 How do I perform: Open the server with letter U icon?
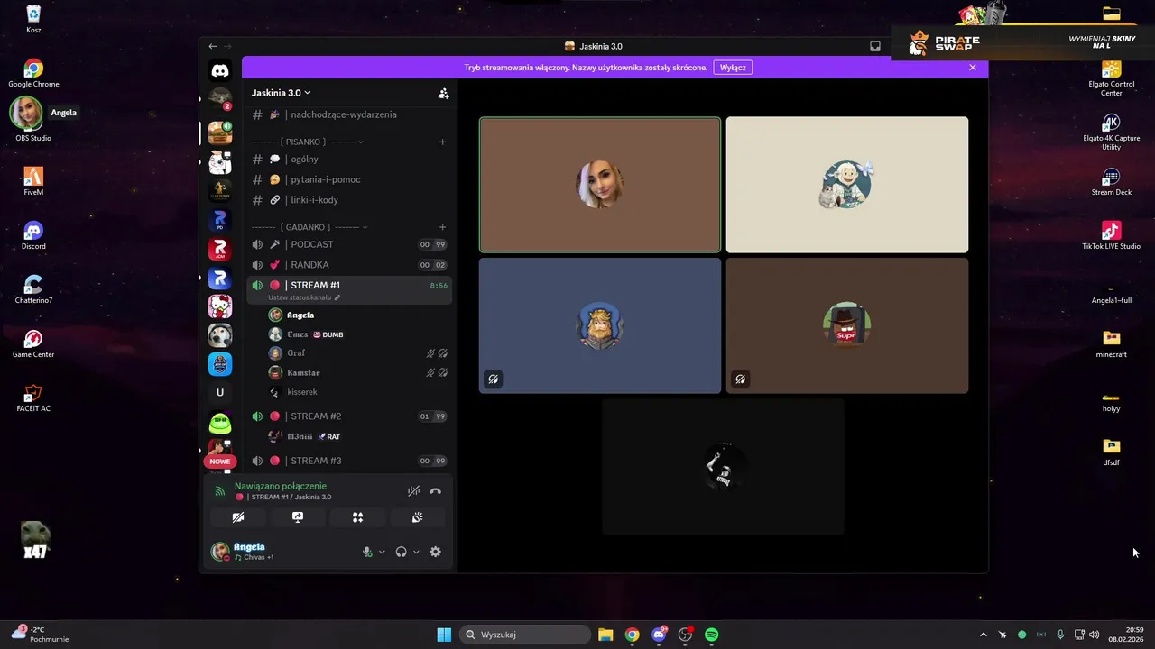point(219,392)
